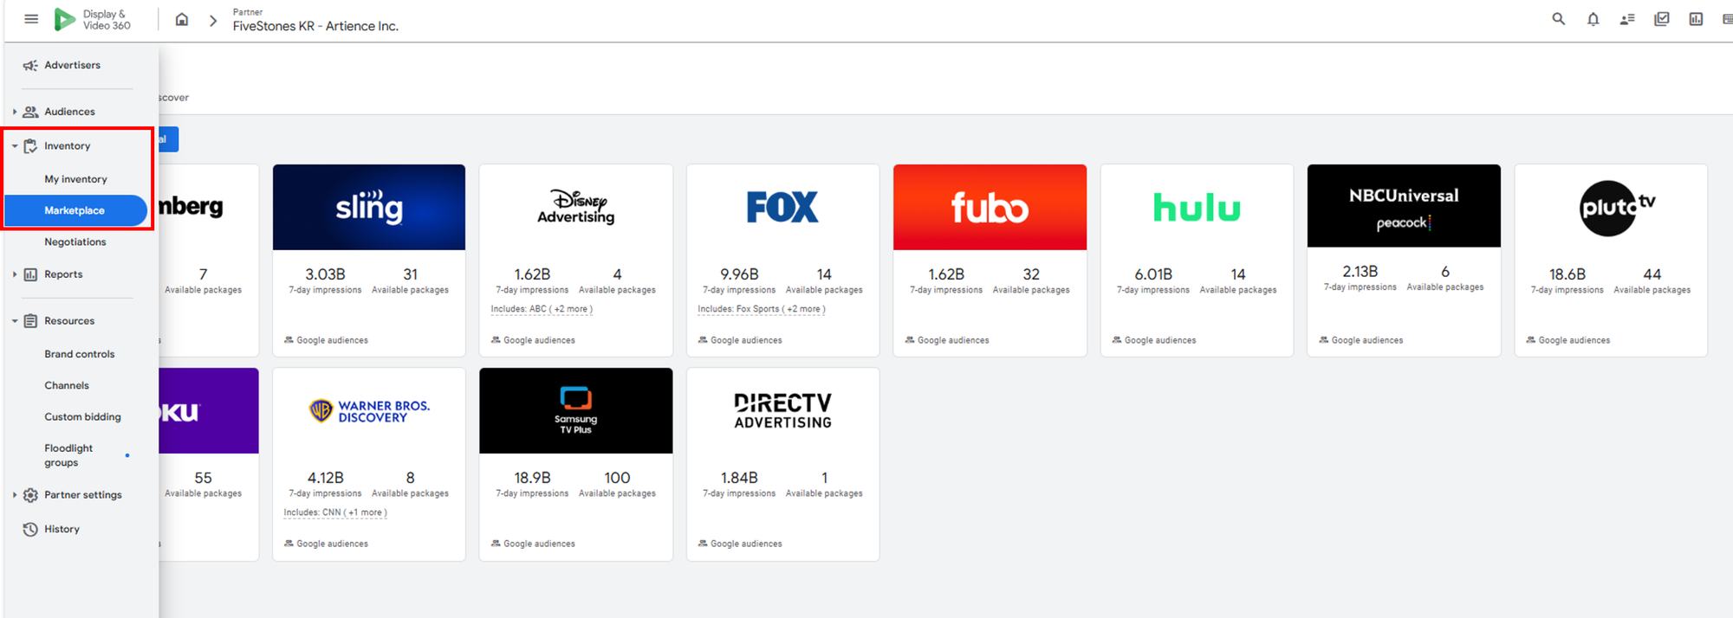Click 'Includes: ABC (+2 more)' link
This screenshot has width=1733, height=618.
click(542, 309)
